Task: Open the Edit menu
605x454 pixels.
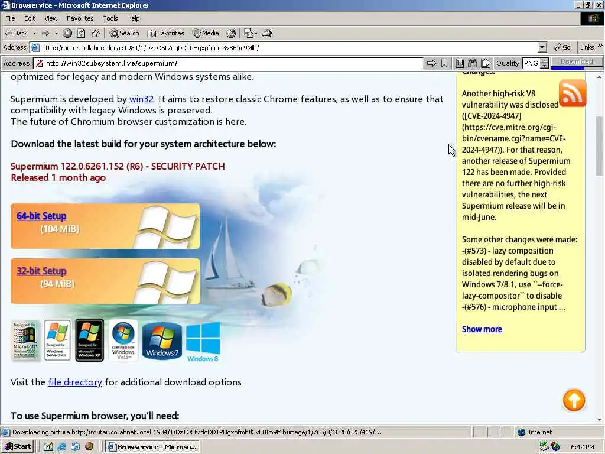Action: point(30,18)
